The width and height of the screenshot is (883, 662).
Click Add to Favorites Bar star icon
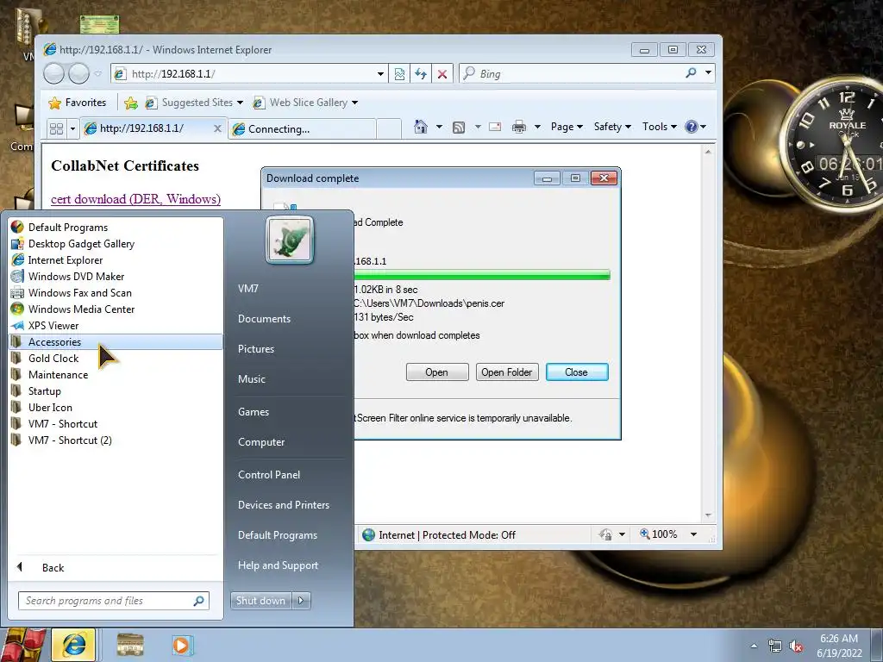pos(131,103)
